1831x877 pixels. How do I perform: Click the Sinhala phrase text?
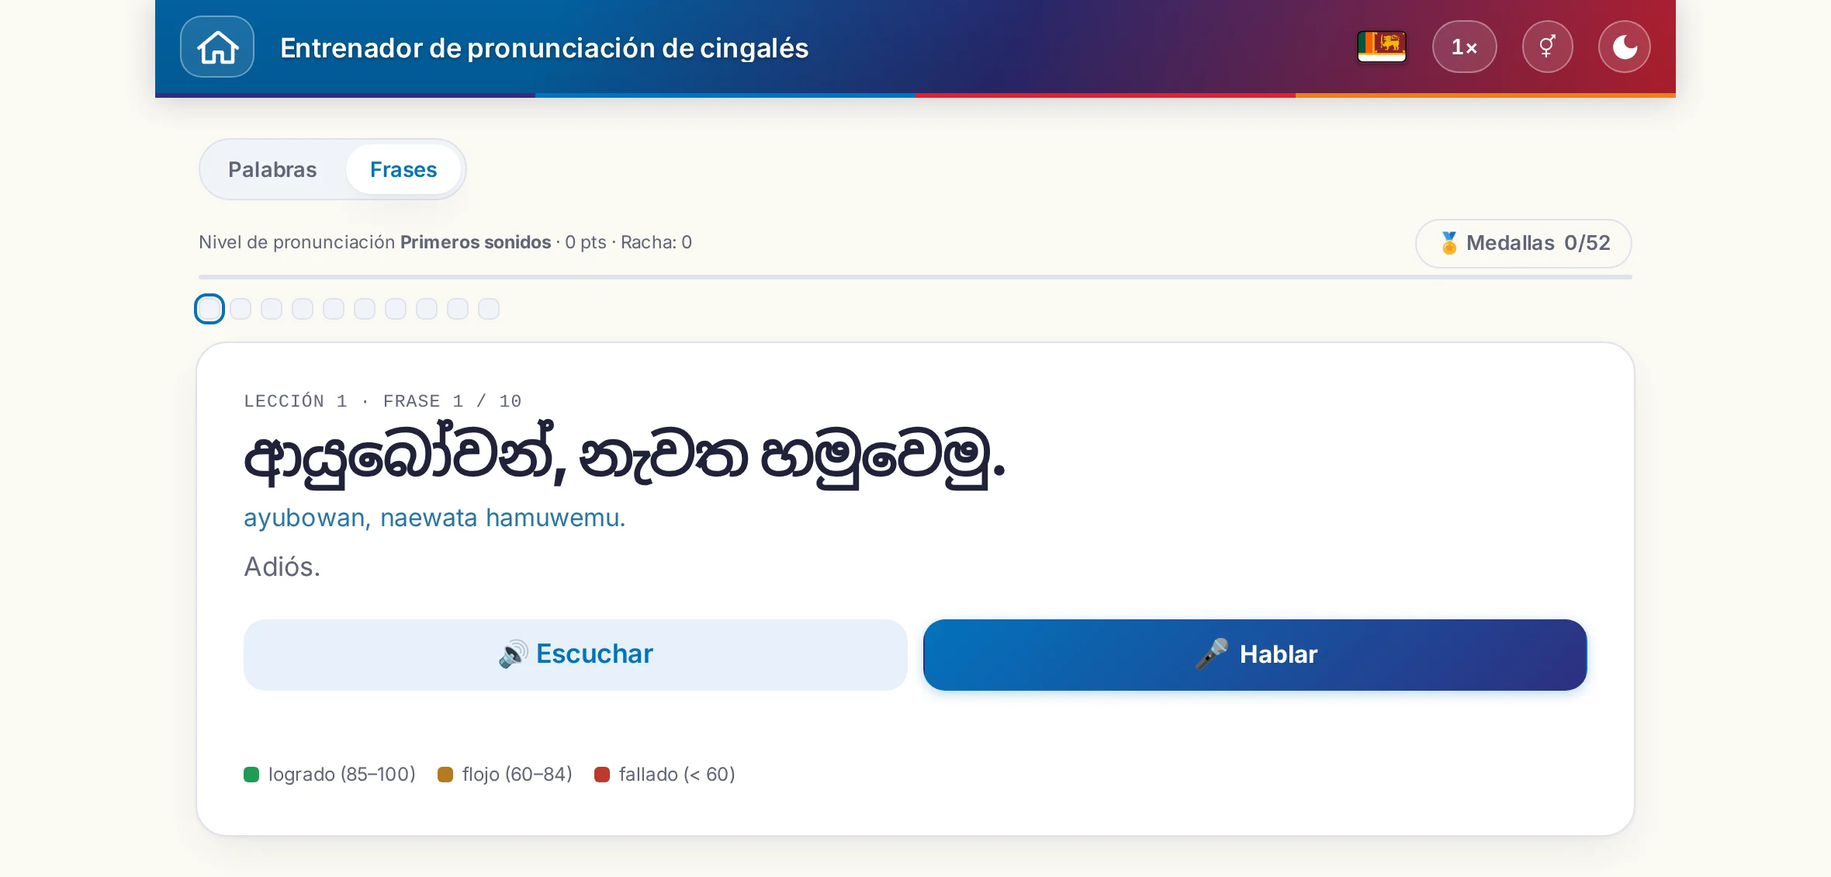[625, 456]
